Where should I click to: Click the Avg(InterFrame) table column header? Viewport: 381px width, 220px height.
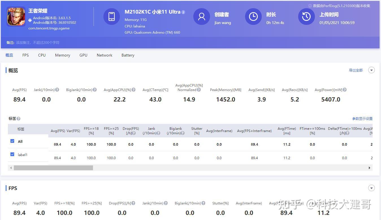click(219, 131)
